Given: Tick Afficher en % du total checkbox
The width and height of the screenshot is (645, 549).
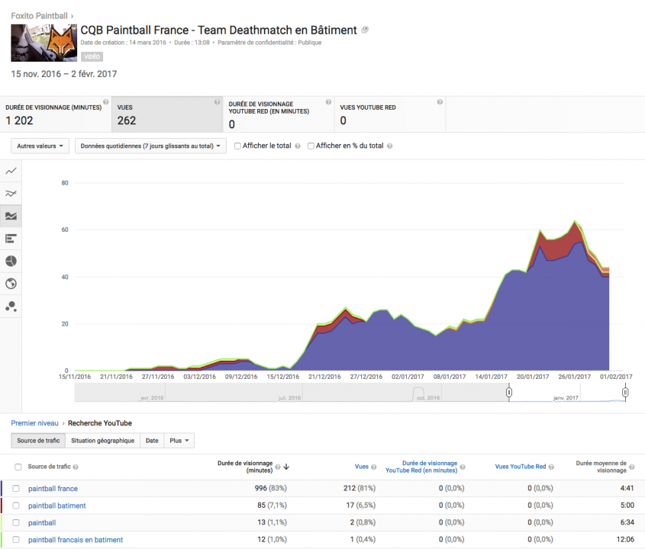Looking at the screenshot, I should (311, 146).
